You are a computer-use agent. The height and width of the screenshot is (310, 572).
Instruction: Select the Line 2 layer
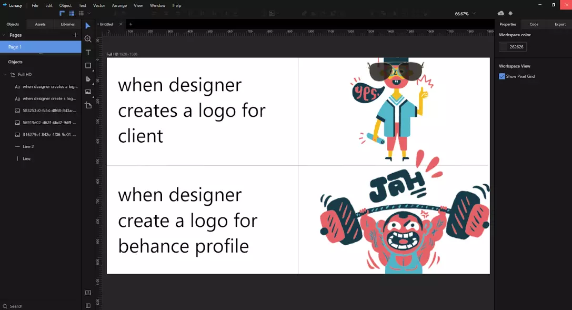41,146
